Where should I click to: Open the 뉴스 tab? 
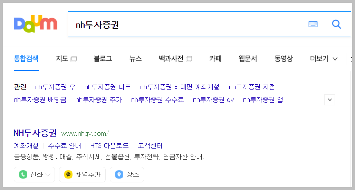[135, 59]
